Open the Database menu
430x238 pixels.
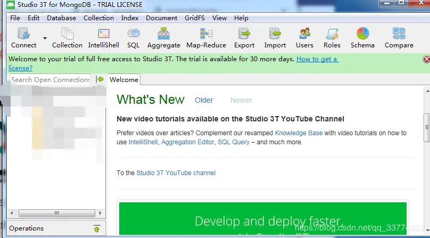61,18
